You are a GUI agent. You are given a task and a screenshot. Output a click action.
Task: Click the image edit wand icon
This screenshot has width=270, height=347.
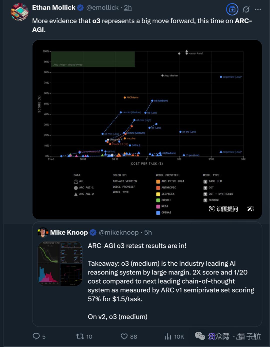click(x=250, y=209)
